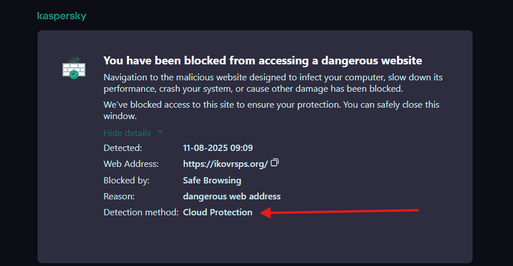Select the https://ikovrsps.org/ web address text

(x=226, y=164)
